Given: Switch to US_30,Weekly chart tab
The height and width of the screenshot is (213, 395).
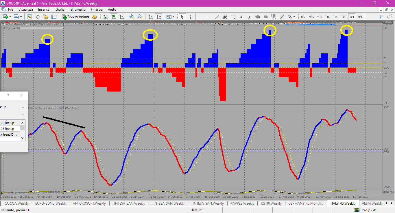Looking at the screenshot, I should (271, 203).
